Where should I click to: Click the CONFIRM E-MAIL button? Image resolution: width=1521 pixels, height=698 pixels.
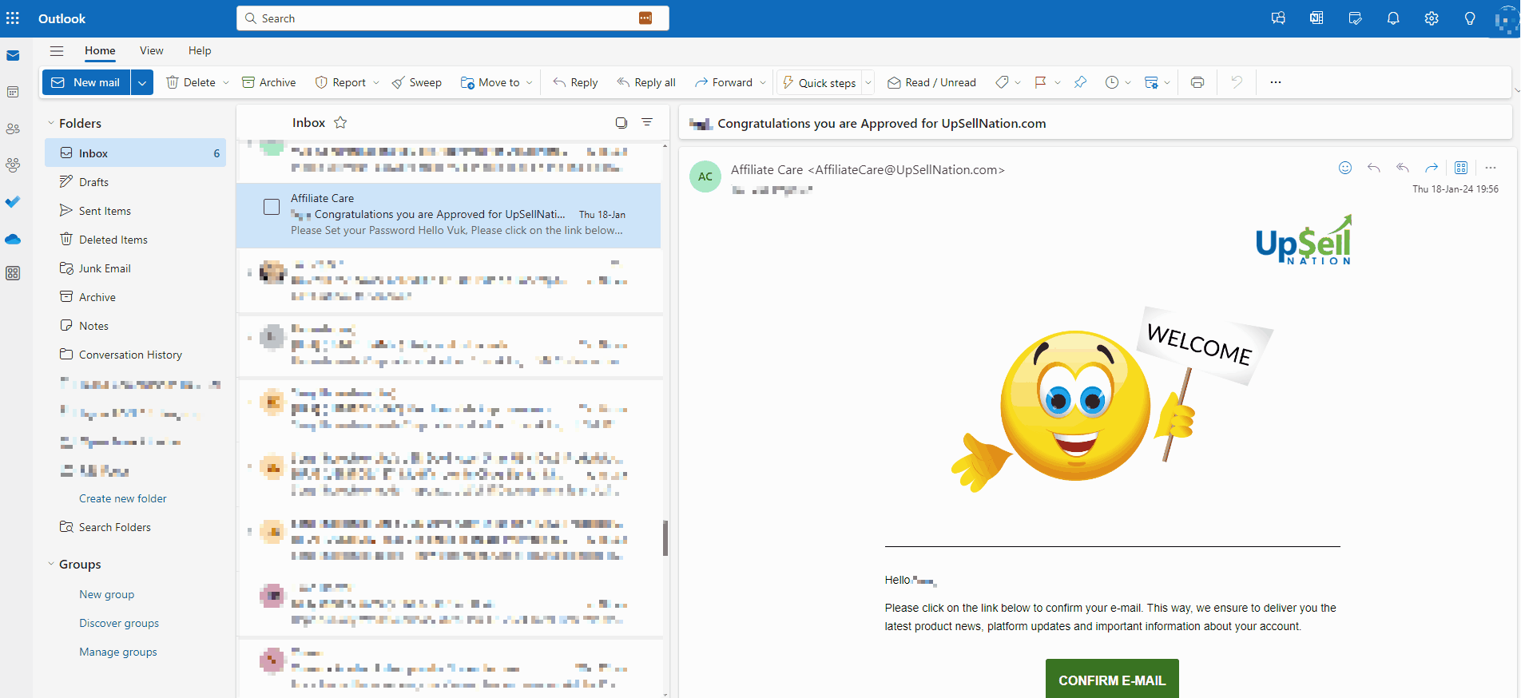[x=1111, y=680]
